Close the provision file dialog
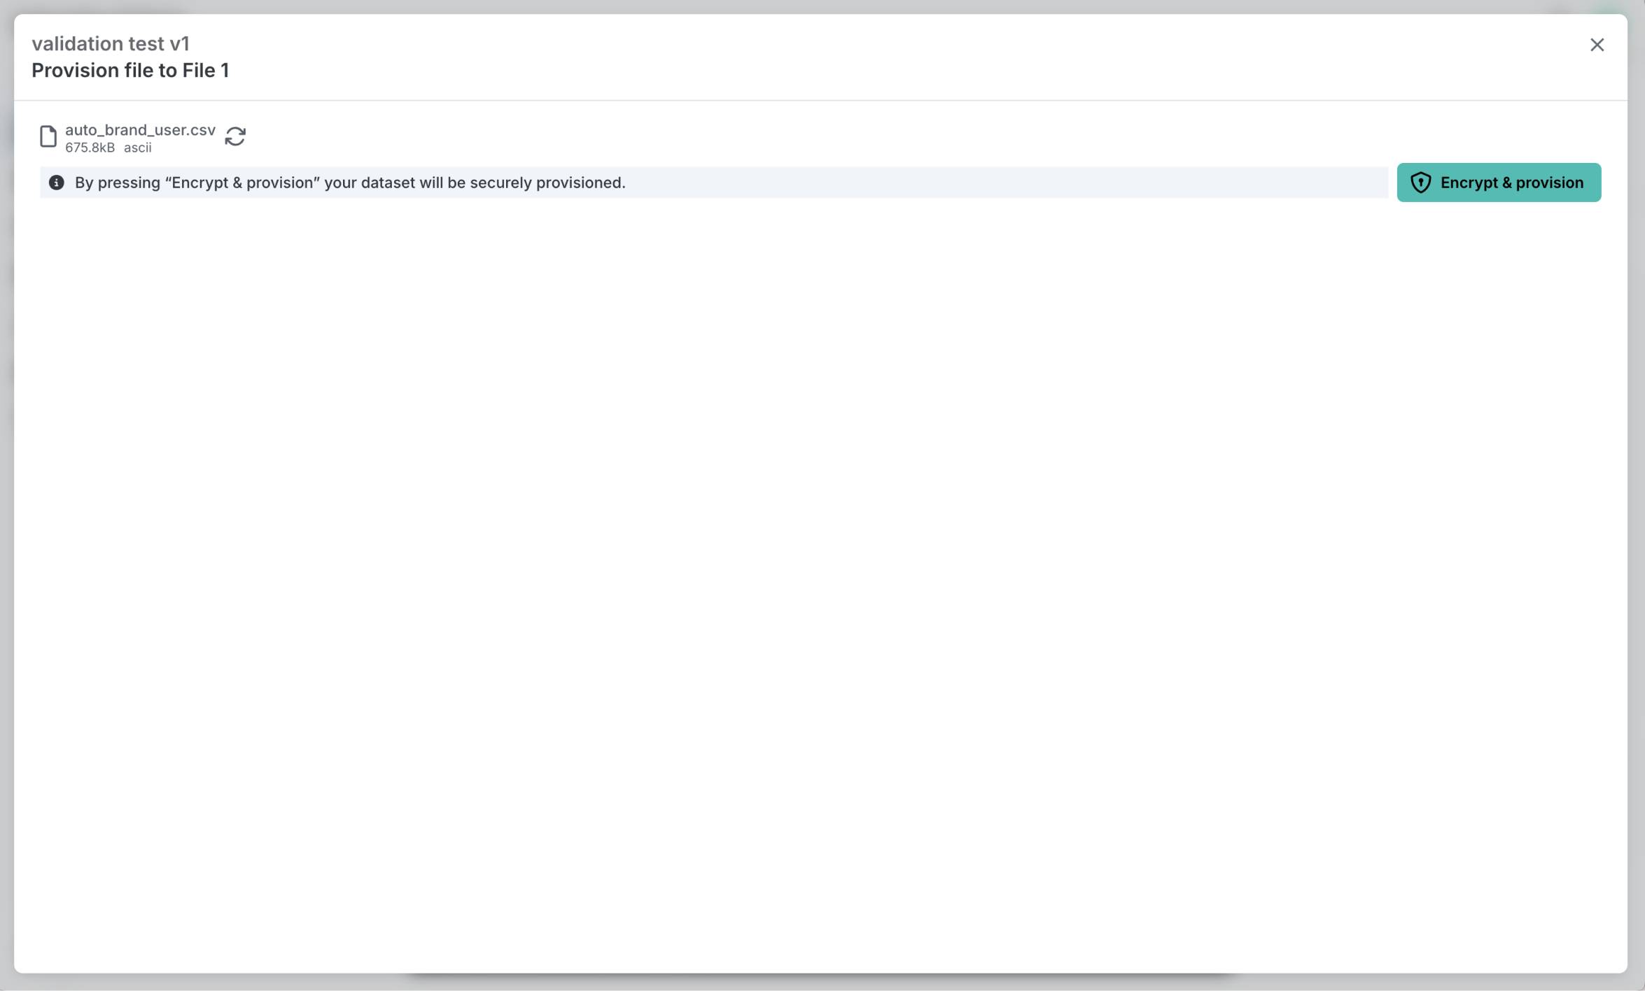Viewport: 1645px width, 991px height. click(x=1597, y=45)
